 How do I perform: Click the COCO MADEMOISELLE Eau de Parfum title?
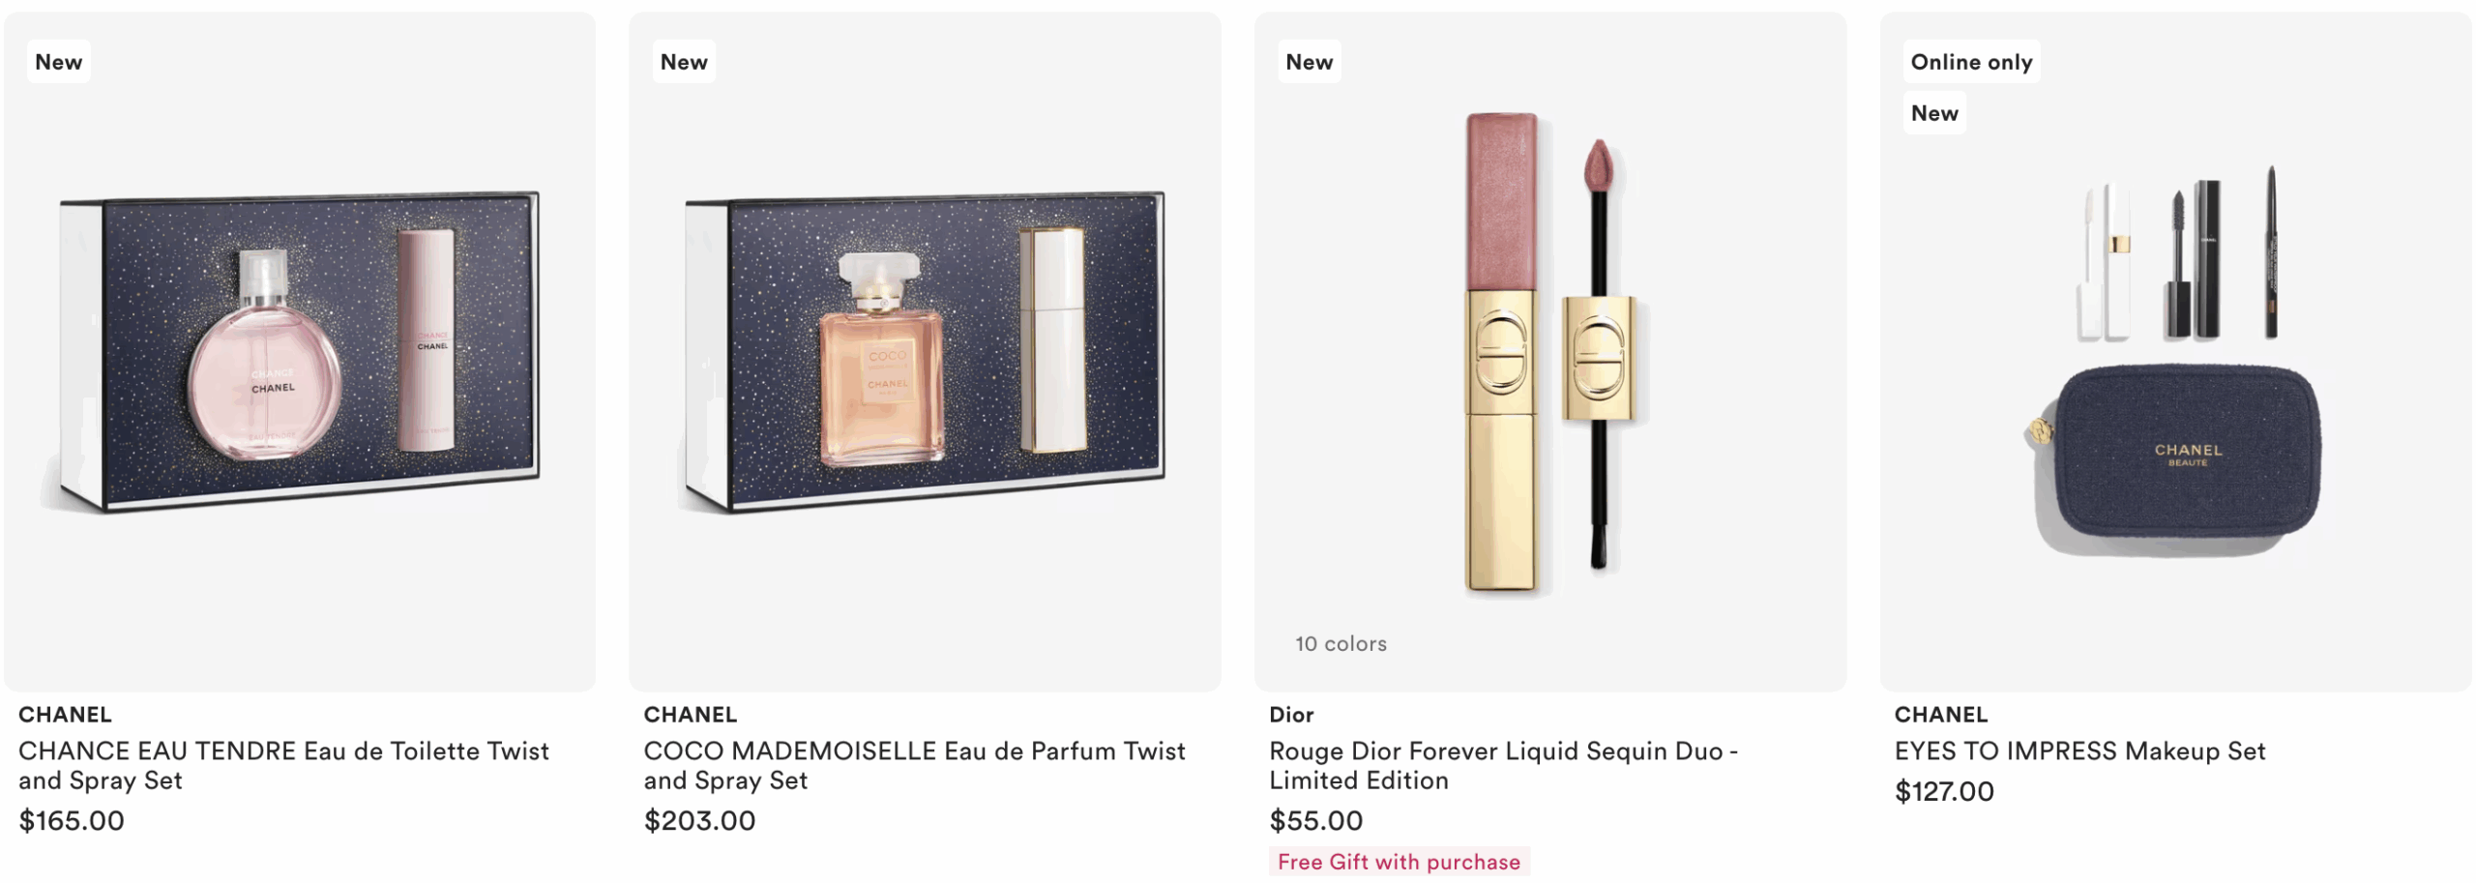pyautogui.click(x=914, y=765)
